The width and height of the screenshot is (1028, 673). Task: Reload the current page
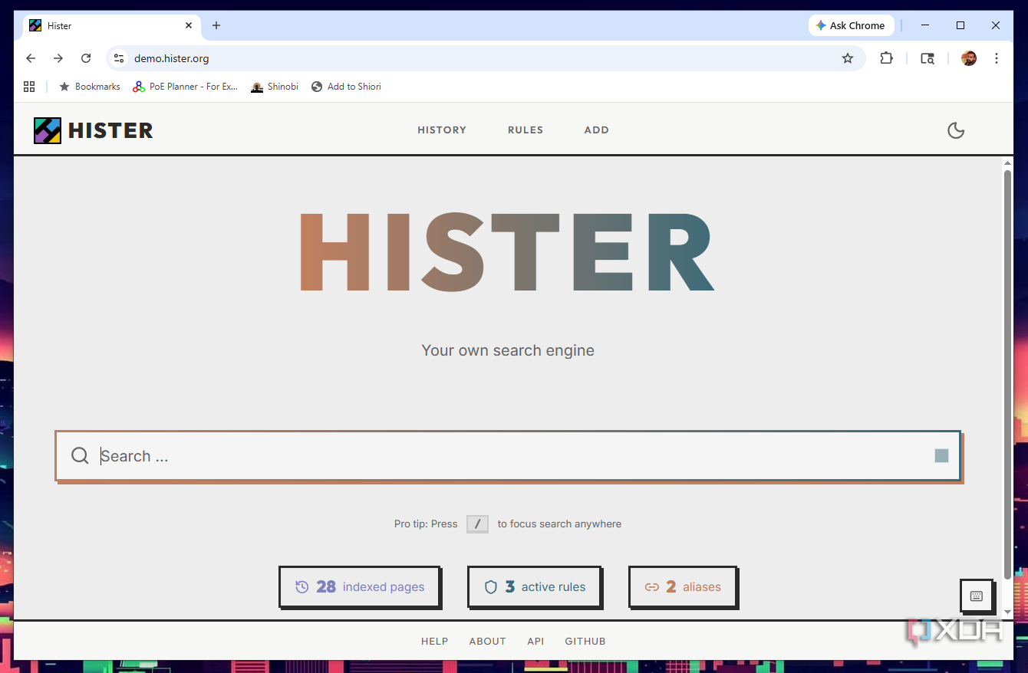pyautogui.click(x=86, y=58)
